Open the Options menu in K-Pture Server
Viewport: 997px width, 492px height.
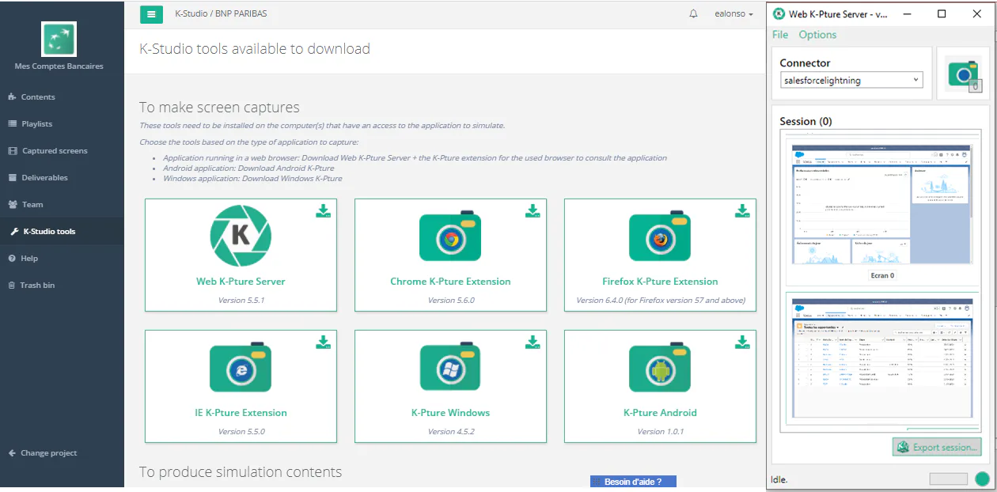pos(817,34)
